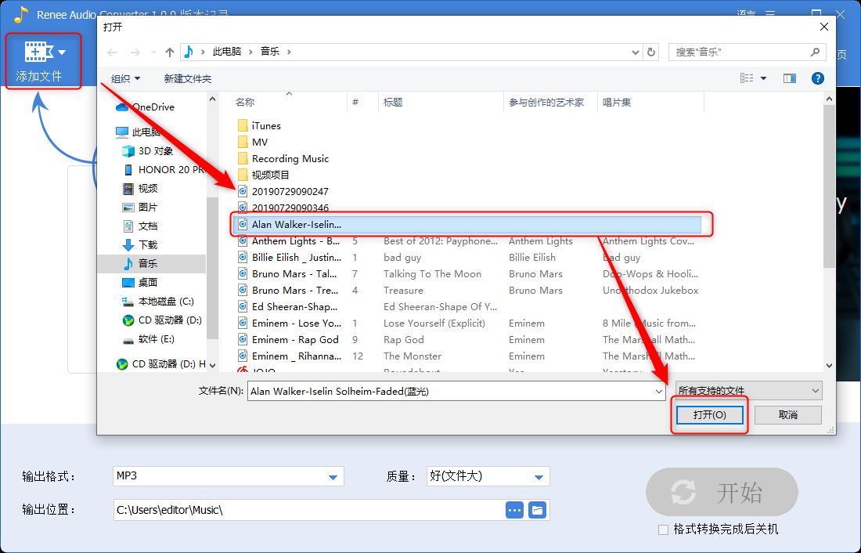Sort by 标题 (Title) column header
Viewport: 861px width, 553px height.
pos(393,103)
